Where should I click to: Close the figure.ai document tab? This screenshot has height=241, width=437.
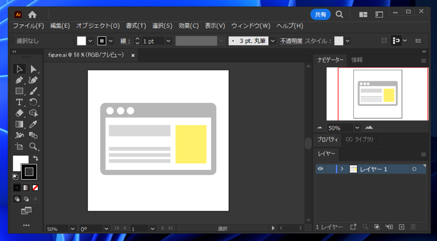click(133, 55)
